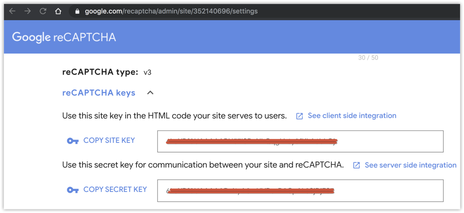
Task: Click the browser back arrow
Action: click(12, 11)
